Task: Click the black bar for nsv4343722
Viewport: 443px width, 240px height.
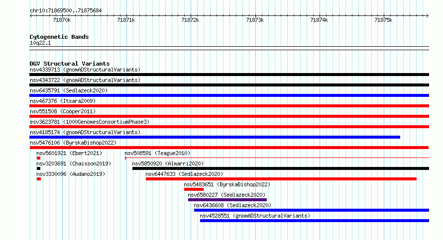Action: pos(229,85)
